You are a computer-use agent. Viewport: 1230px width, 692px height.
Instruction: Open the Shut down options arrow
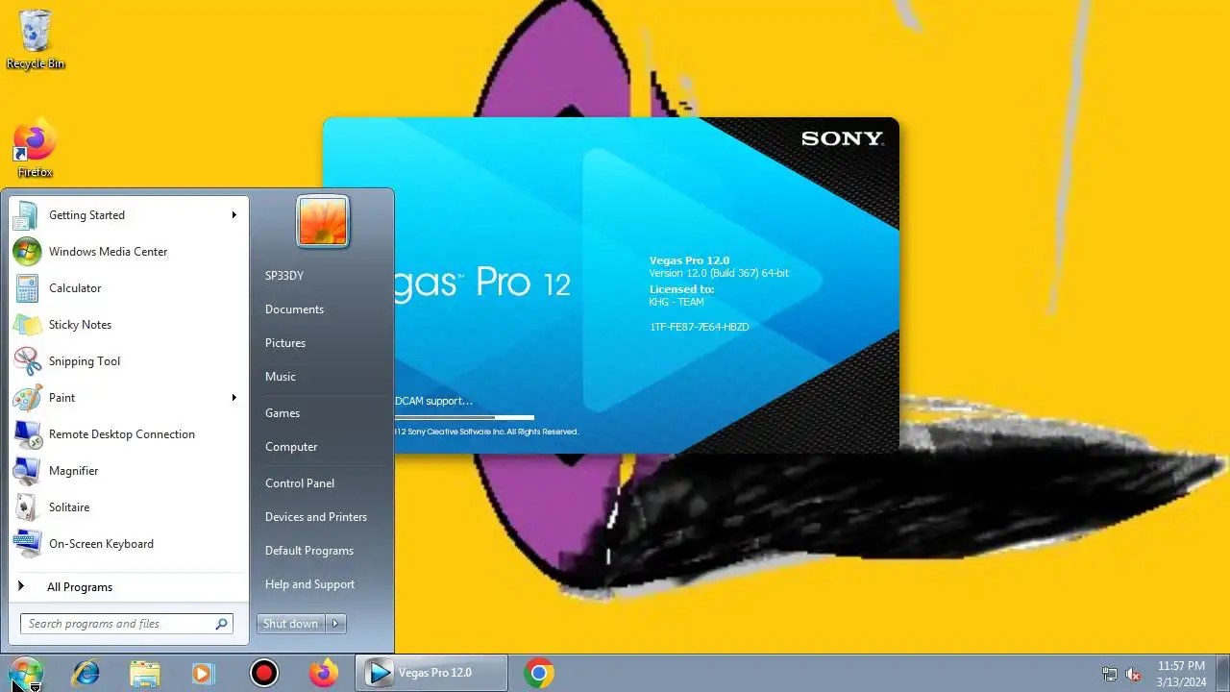(335, 624)
